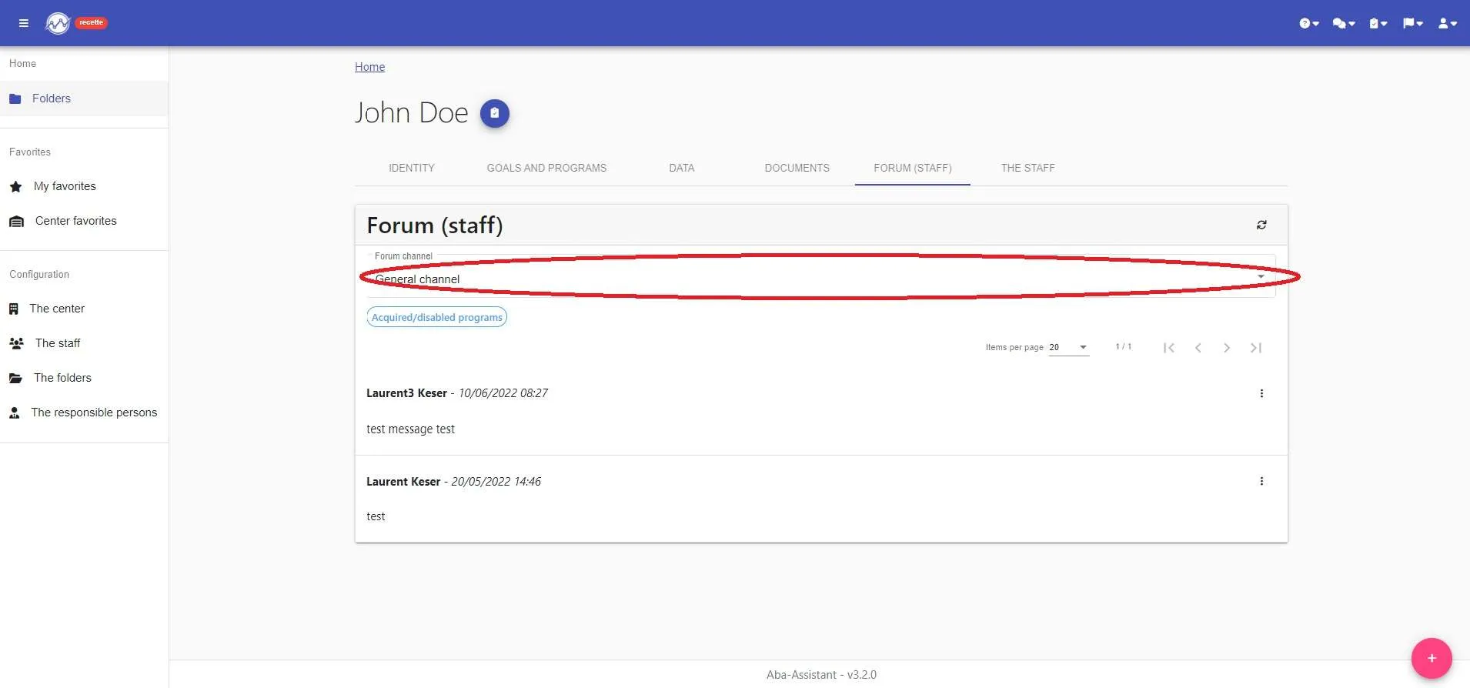Image resolution: width=1470 pixels, height=688 pixels.
Task: Open the flag language menu
Action: click(1412, 23)
